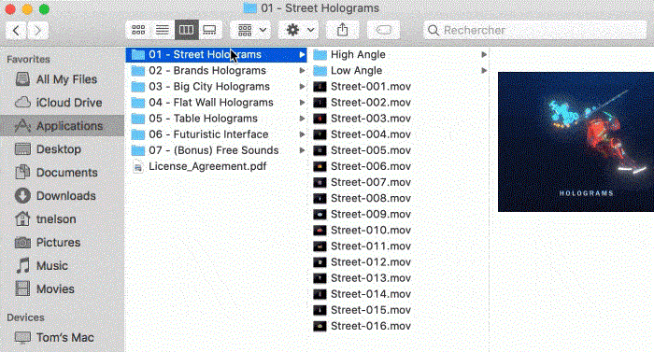Select License_Agreement.pdf file
Image resolution: width=654 pixels, height=352 pixels.
tap(216, 166)
